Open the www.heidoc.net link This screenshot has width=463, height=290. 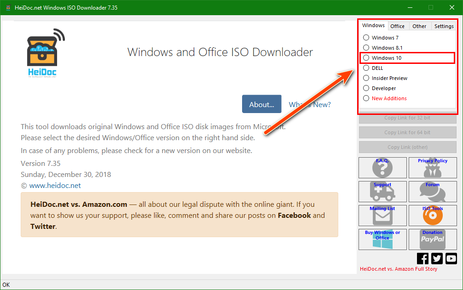pyautogui.click(x=55, y=185)
